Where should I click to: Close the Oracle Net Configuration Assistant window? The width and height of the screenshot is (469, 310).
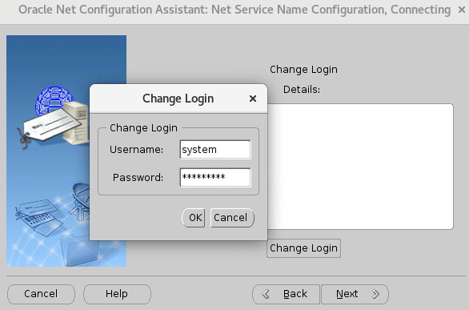462,10
